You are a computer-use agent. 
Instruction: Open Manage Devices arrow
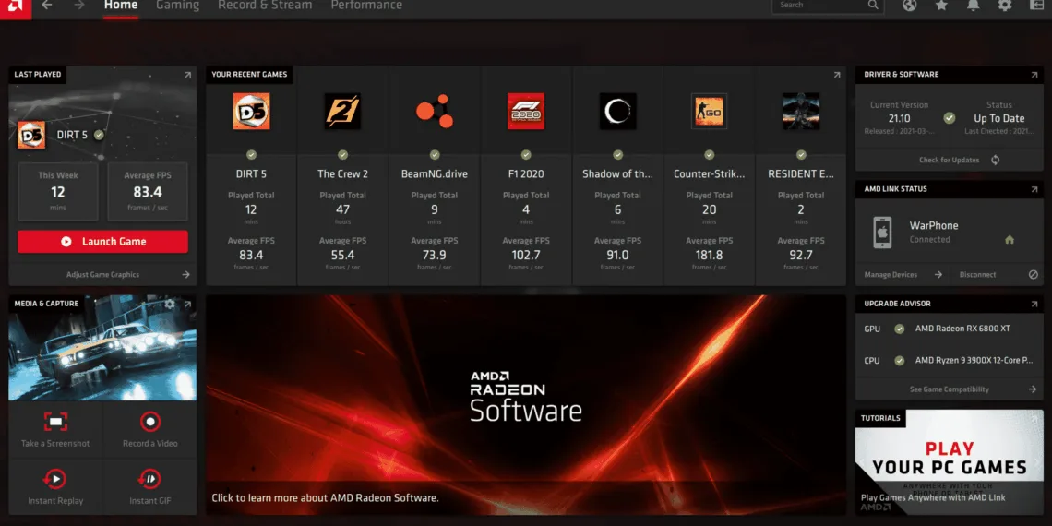click(x=938, y=274)
